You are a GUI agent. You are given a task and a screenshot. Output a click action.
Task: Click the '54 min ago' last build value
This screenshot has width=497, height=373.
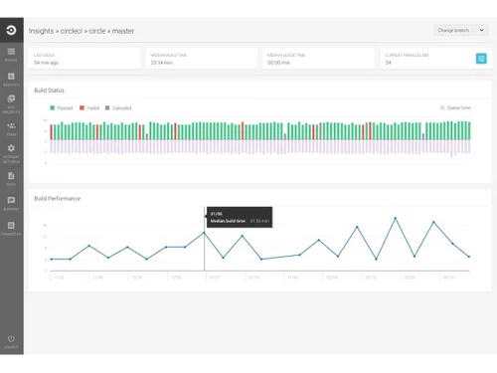(46, 63)
